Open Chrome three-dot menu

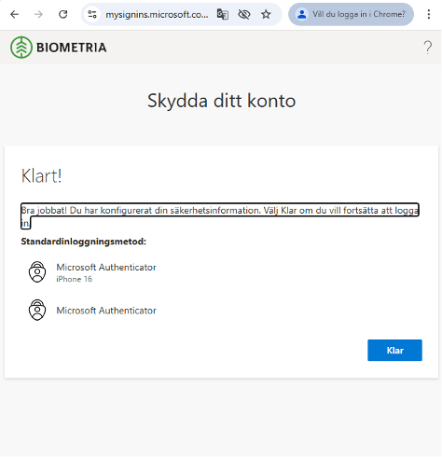429,14
